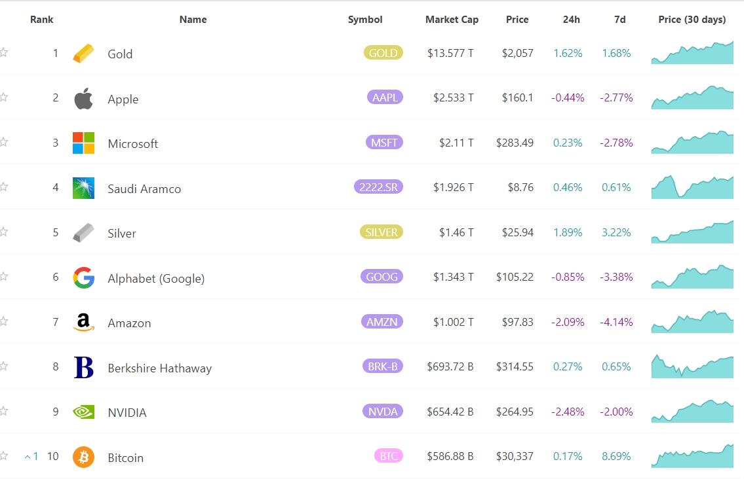
Task: Click the Price column header
Action: pyautogui.click(x=517, y=20)
